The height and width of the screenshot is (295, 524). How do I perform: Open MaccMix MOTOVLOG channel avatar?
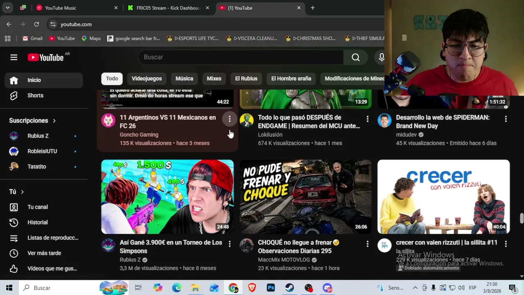point(246,245)
